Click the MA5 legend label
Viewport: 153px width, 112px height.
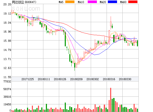[x=61, y=2]
